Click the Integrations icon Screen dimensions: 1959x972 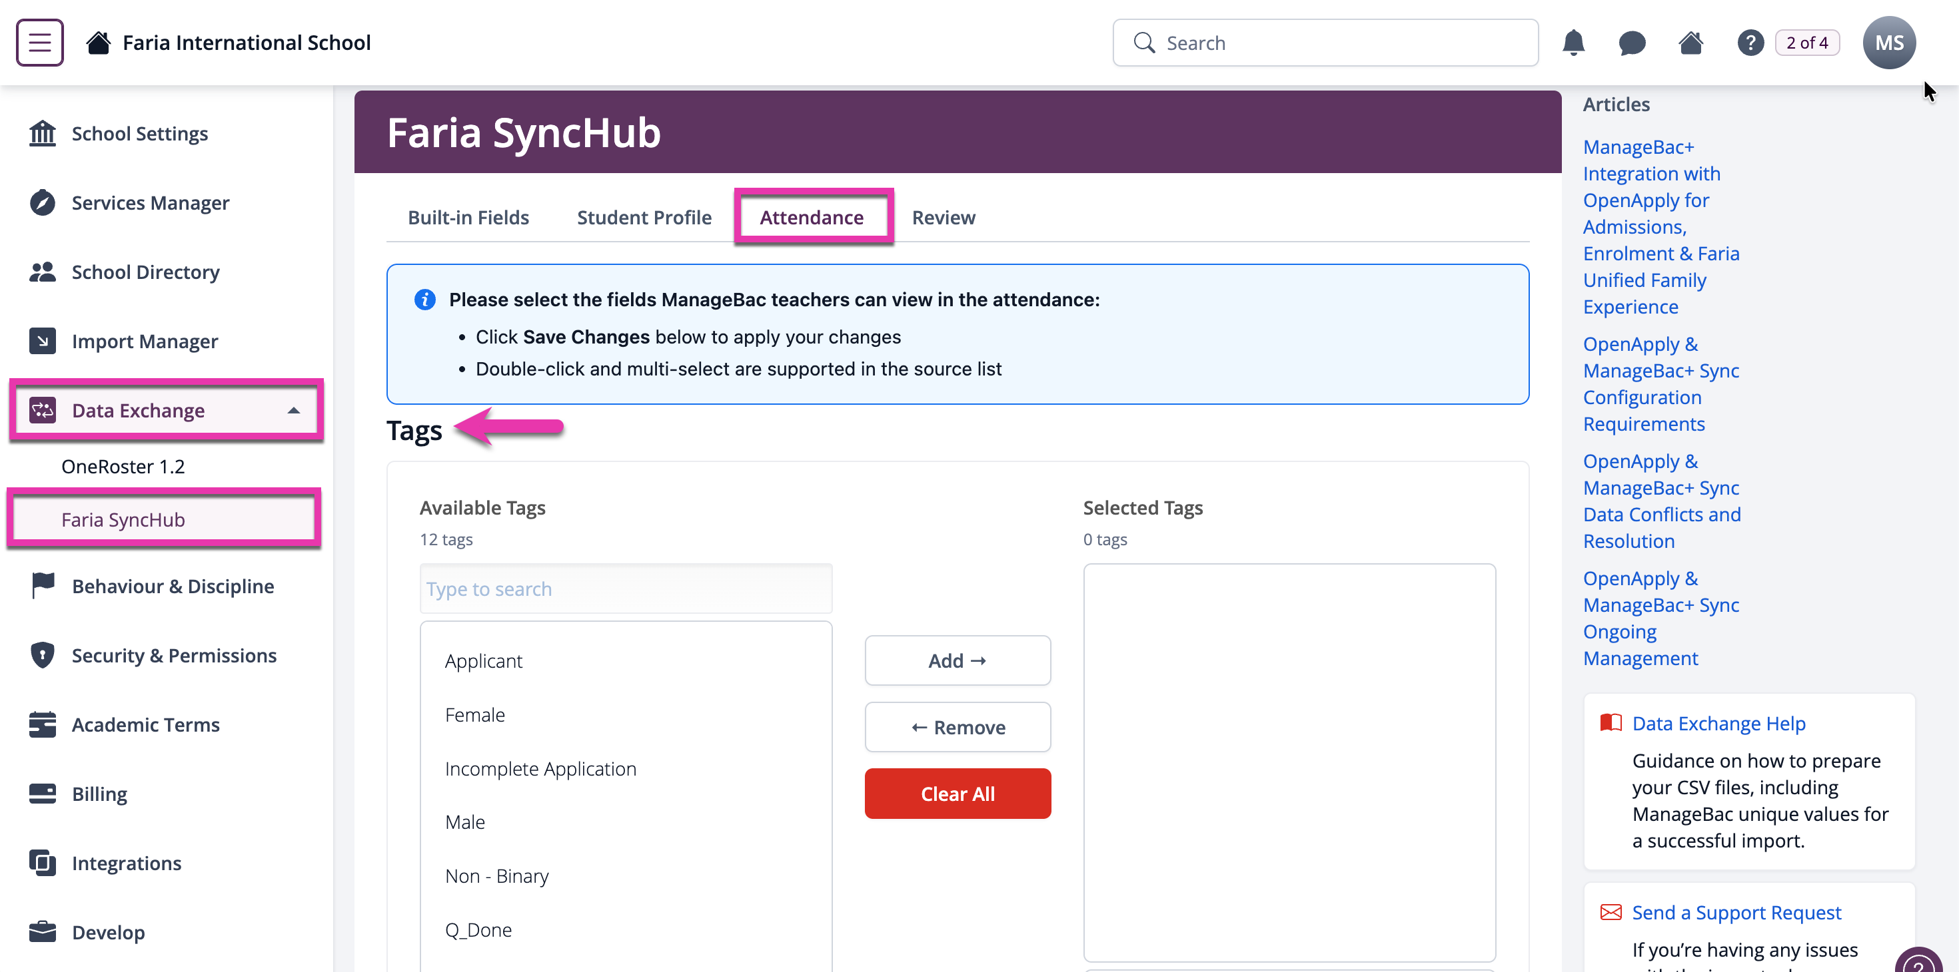43,863
